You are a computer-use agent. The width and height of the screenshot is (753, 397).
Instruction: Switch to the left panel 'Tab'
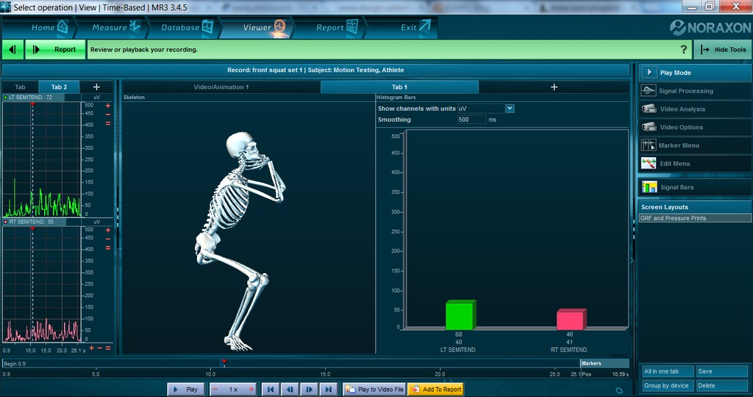(20, 87)
